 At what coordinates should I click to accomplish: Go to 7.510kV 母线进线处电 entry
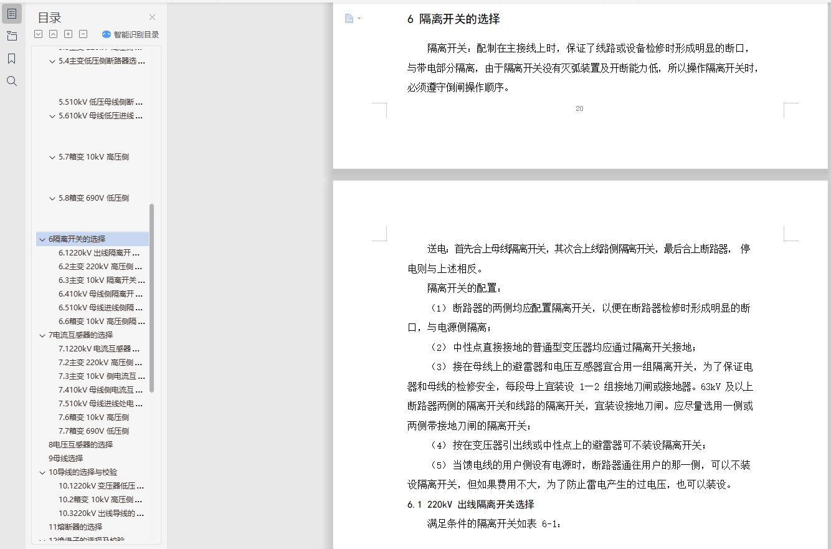[x=101, y=404]
